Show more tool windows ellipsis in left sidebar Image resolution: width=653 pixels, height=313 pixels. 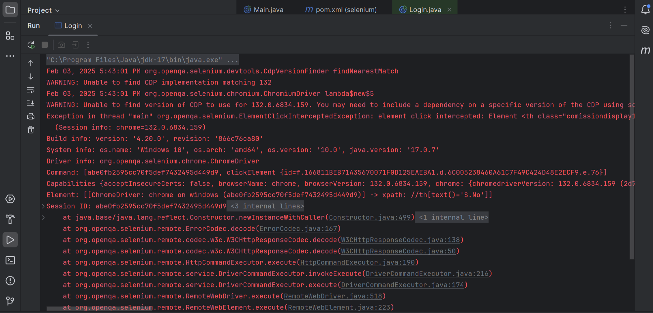pos(10,56)
